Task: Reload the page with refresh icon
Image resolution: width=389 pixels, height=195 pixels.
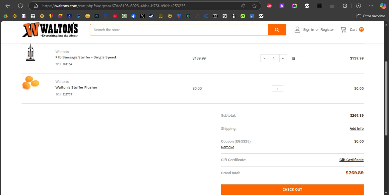Action: (x=20, y=6)
